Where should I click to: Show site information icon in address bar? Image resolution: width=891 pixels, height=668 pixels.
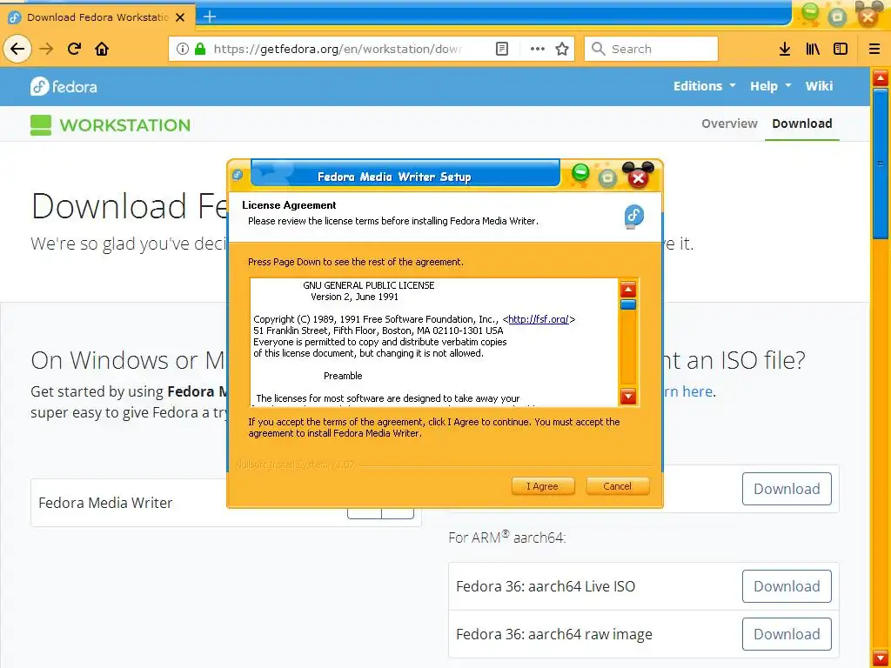(183, 49)
